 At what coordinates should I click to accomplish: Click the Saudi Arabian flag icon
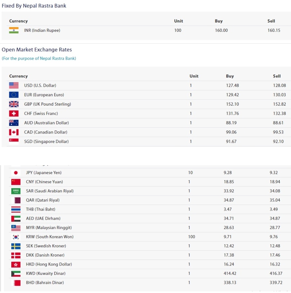point(16,191)
